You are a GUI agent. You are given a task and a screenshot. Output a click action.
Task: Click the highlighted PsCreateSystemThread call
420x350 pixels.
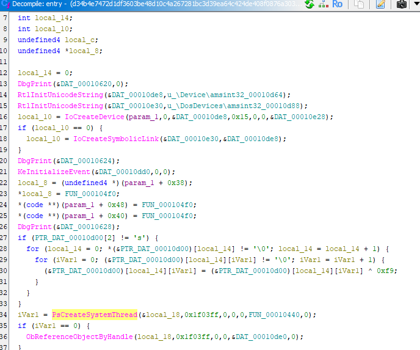95,315
